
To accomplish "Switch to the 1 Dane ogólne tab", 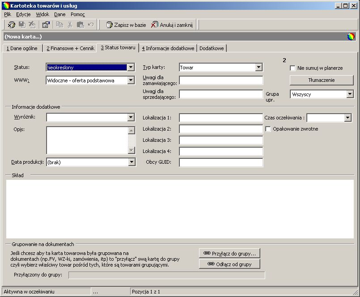I will click(x=22, y=48).
